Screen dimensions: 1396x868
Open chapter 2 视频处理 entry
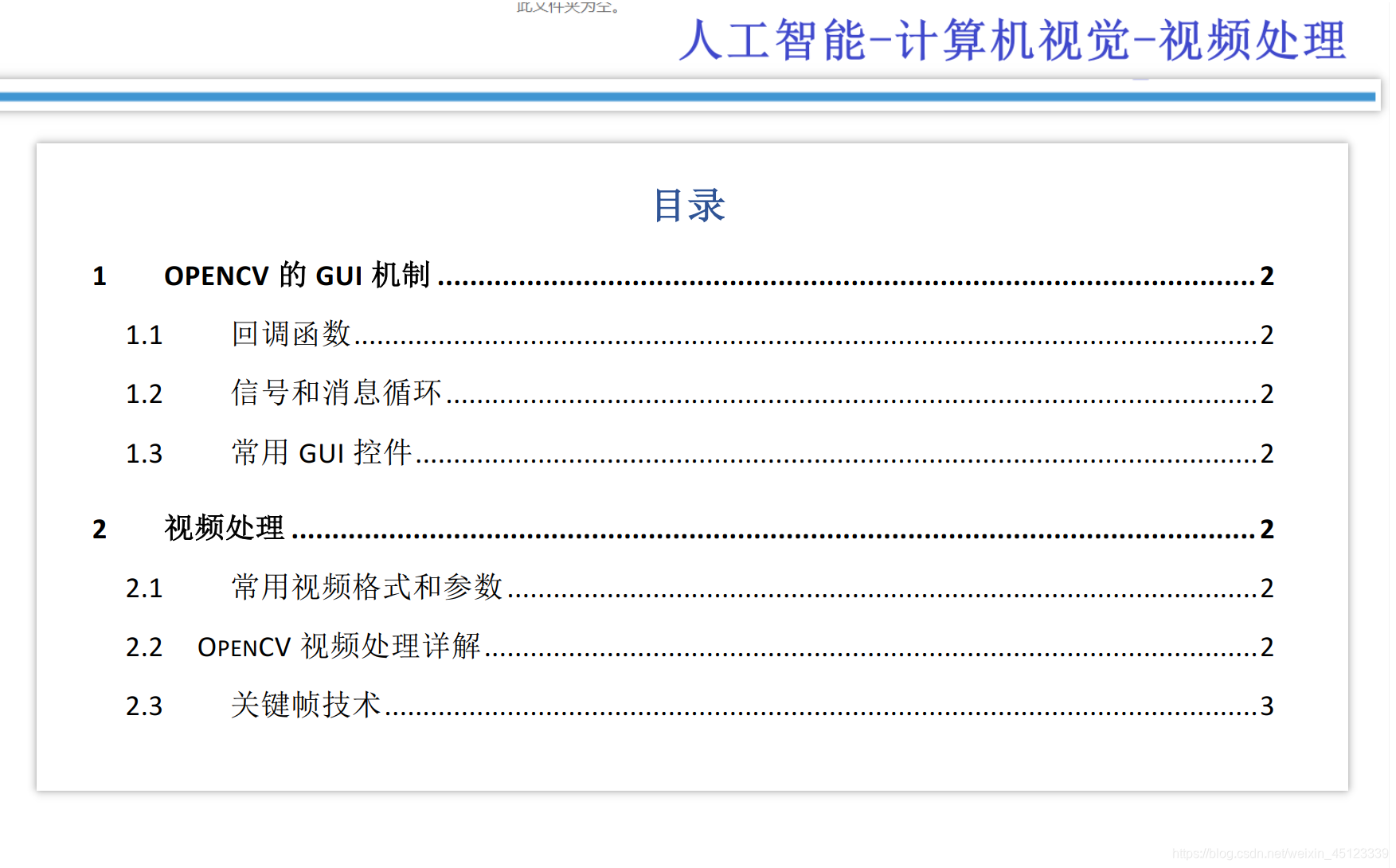(x=682, y=529)
